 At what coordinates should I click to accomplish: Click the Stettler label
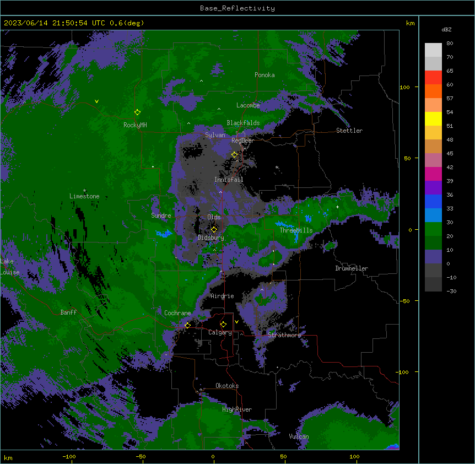click(349, 131)
